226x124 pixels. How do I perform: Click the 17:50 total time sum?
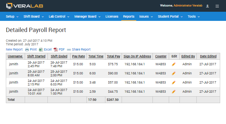click(92, 100)
